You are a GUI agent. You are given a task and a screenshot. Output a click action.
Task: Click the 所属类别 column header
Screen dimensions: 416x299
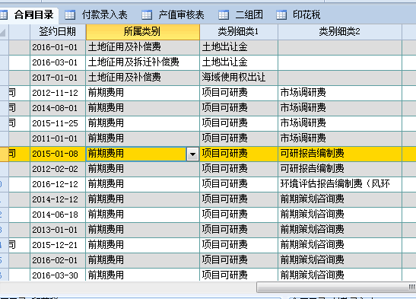pyautogui.click(x=143, y=32)
